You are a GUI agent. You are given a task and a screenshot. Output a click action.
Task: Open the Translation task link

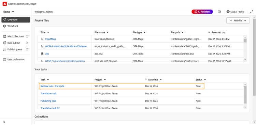[48, 93]
